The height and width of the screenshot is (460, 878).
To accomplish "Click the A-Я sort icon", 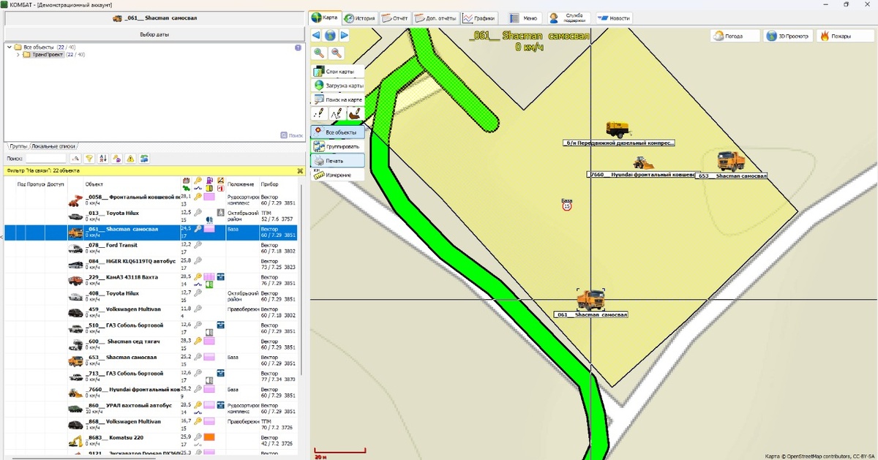I will (102, 158).
